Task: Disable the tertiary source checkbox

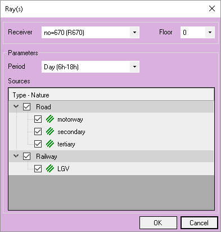Action: click(x=38, y=144)
